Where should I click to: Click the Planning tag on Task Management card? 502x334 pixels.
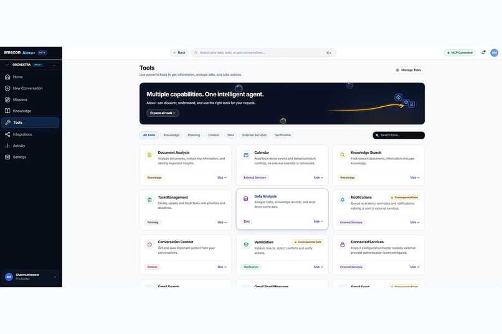click(x=153, y=223)
